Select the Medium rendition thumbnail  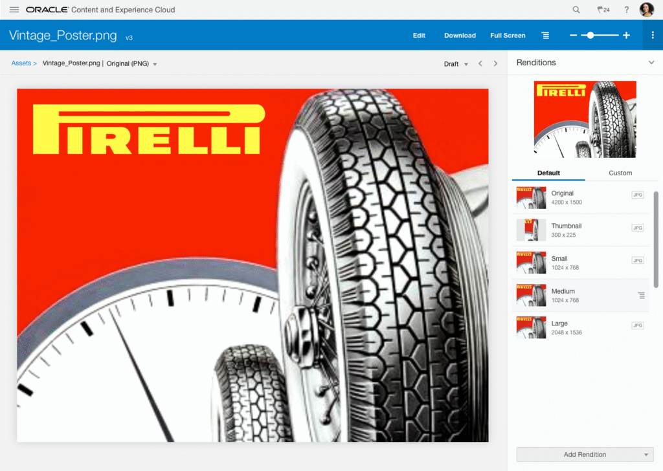coord(531,295)
